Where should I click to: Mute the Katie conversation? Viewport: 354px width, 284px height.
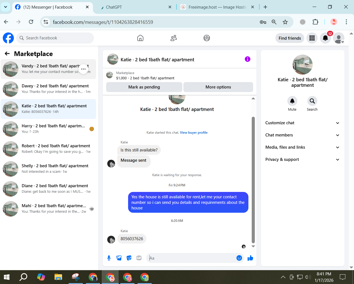tap(292, 101)
